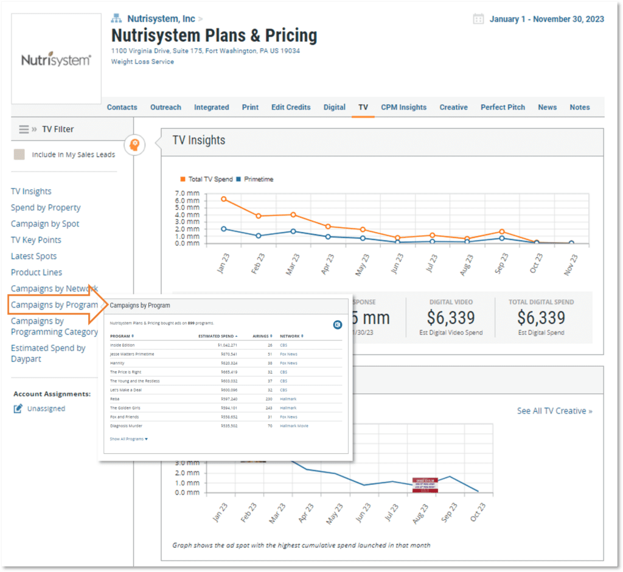Open Campaigns by Programming Category
This screenshot has height=572, width=623.
click(54, 326)
